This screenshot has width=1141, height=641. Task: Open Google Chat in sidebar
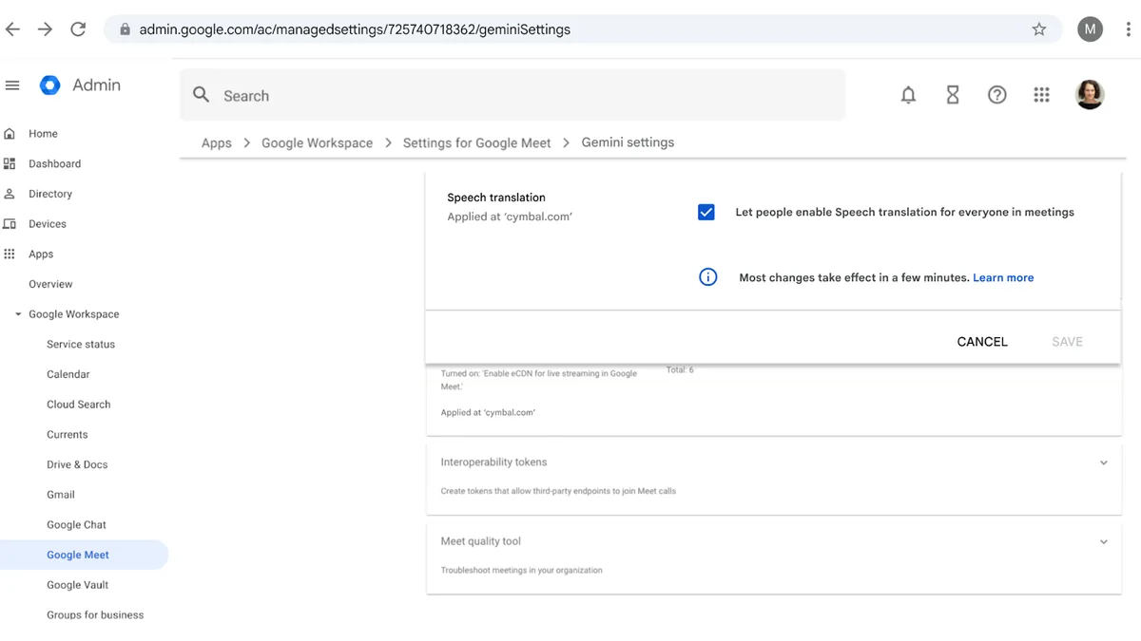tap(76, 524)
